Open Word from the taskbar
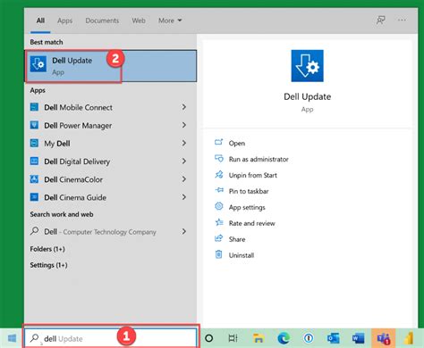424x348 pixels. pyautogui.click(x=358, y=338)
